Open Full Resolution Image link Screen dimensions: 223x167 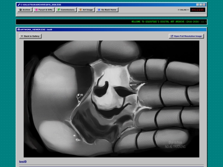[x=186, y=36]
